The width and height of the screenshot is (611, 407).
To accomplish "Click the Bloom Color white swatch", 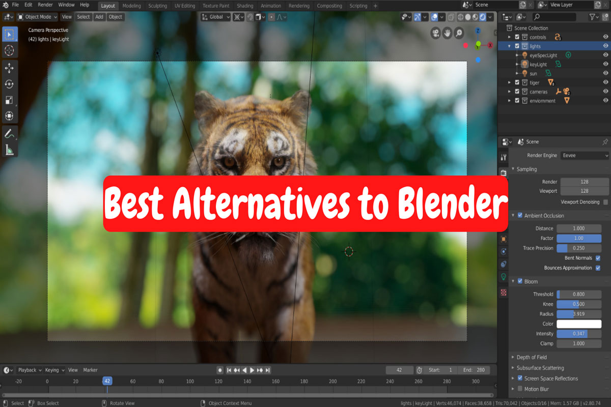I will [x=579, y=324].
